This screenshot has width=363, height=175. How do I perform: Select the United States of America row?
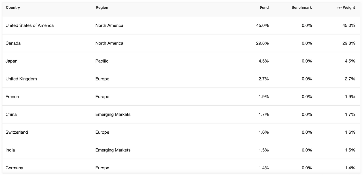[x=29, y=25]
